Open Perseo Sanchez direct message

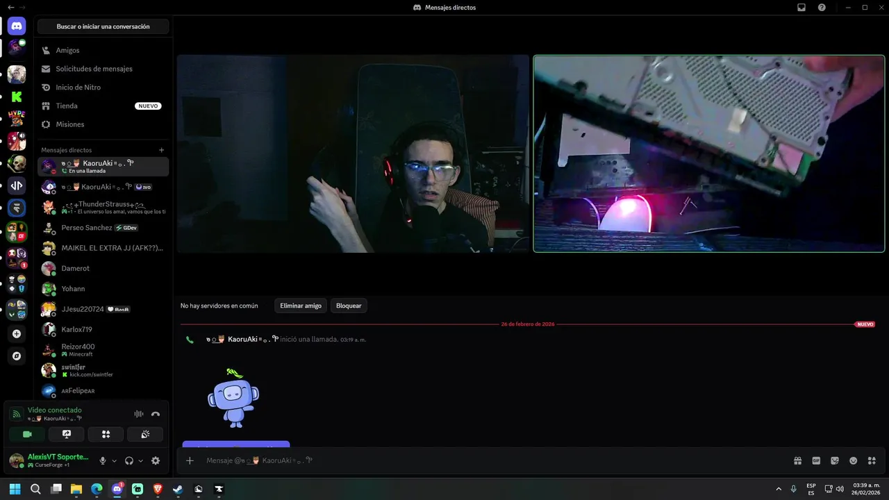[x=103, y=228]
